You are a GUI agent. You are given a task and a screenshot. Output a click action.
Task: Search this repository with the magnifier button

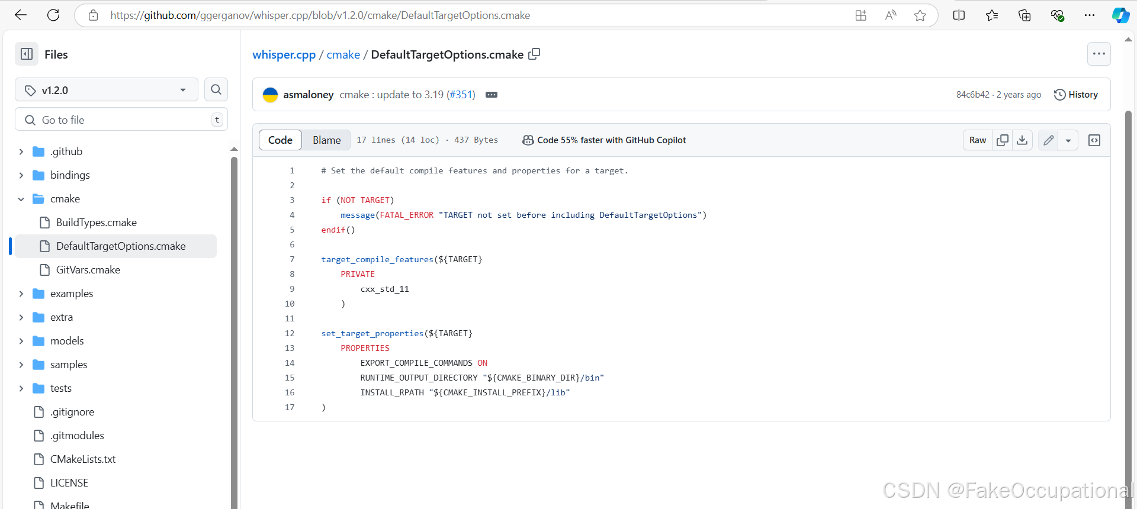tap(216, 89)
